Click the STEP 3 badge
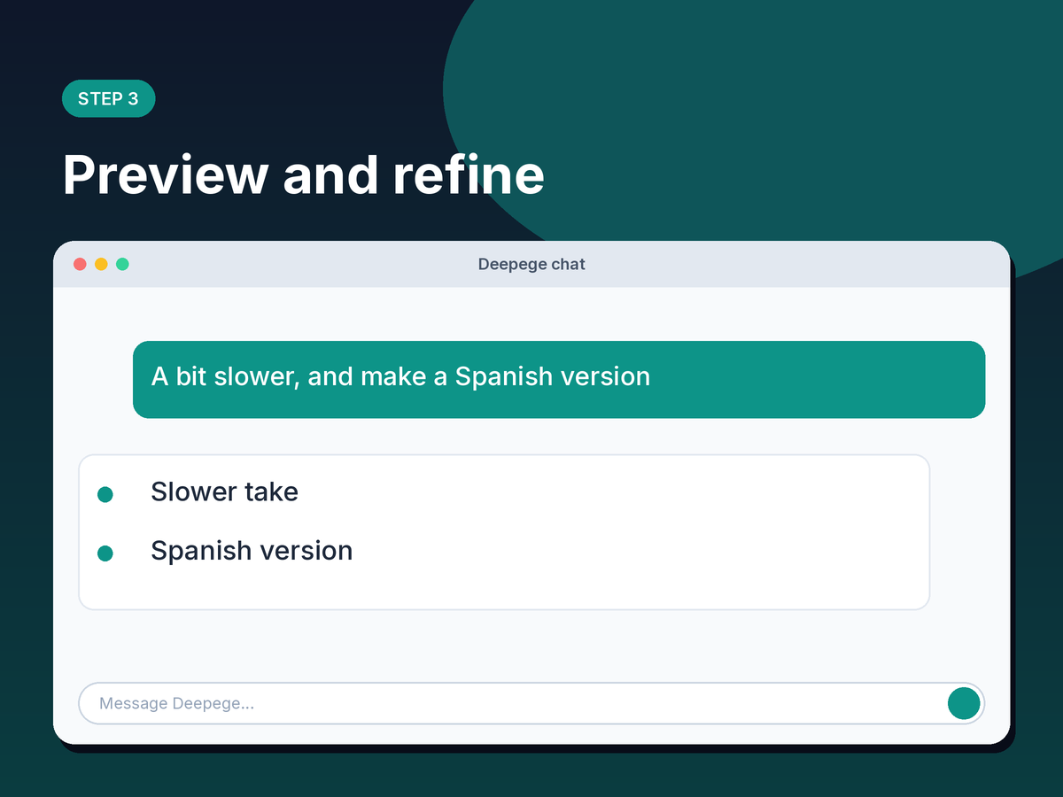 tap(108, 98)
